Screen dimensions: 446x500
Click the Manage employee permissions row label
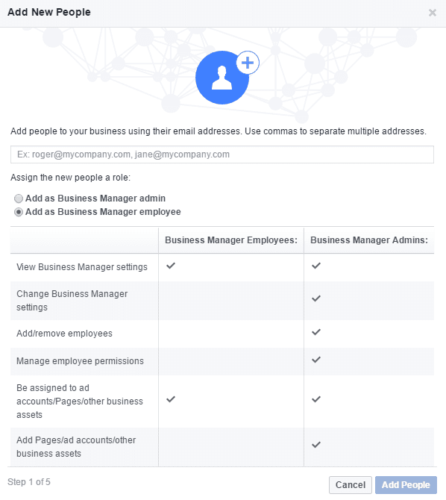(80, 361)
